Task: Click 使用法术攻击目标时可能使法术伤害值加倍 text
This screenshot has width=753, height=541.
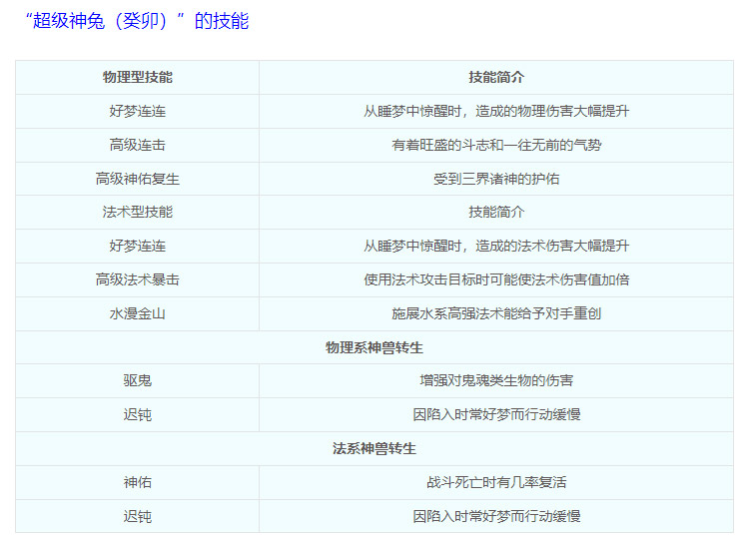Action: pos(496,279)
